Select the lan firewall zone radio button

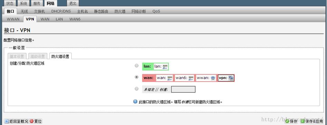coord(137,66)
